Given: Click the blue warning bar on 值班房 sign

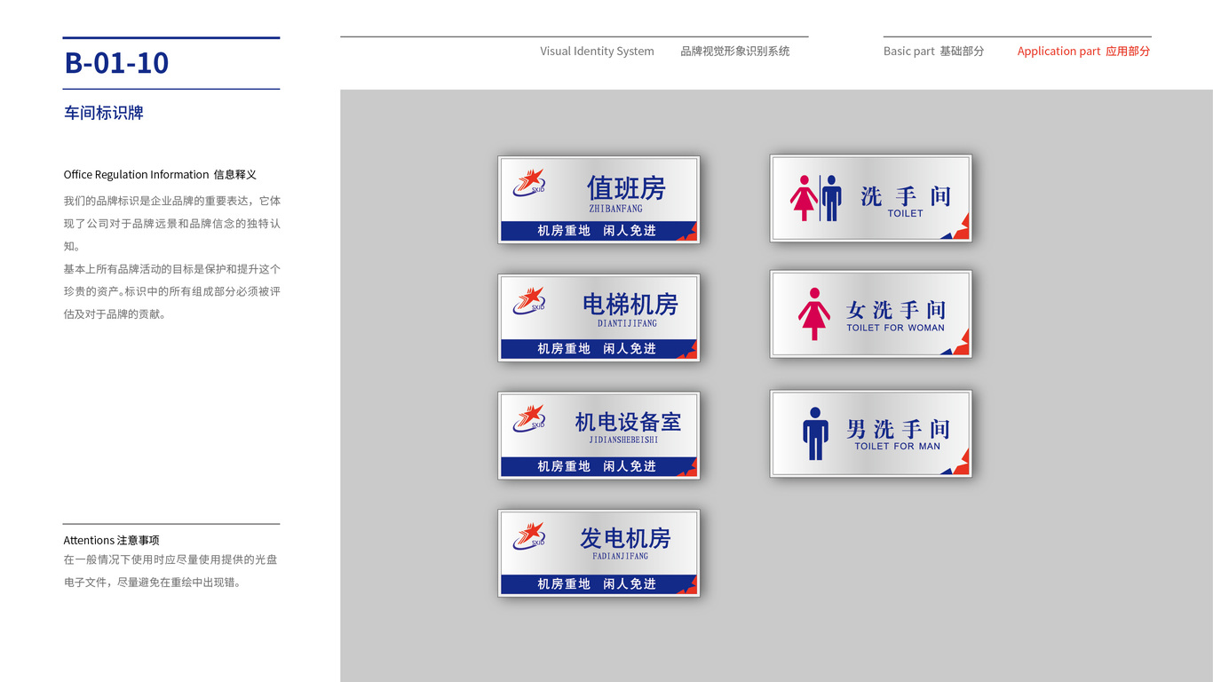Looking at the screenshot, I should pos(599,231).
